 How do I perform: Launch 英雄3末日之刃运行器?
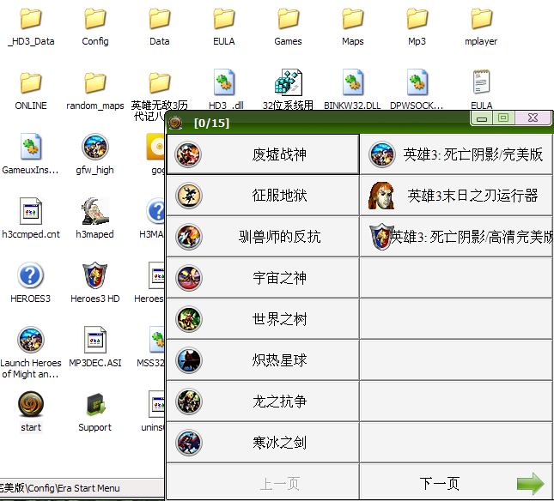[456, 196]
